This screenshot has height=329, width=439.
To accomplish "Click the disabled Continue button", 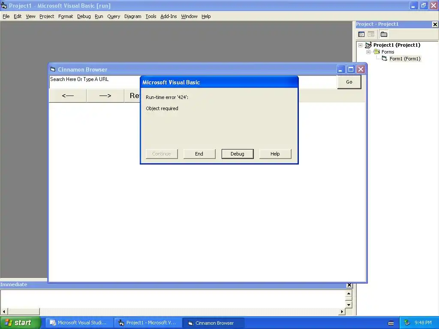I will point(162,154).
